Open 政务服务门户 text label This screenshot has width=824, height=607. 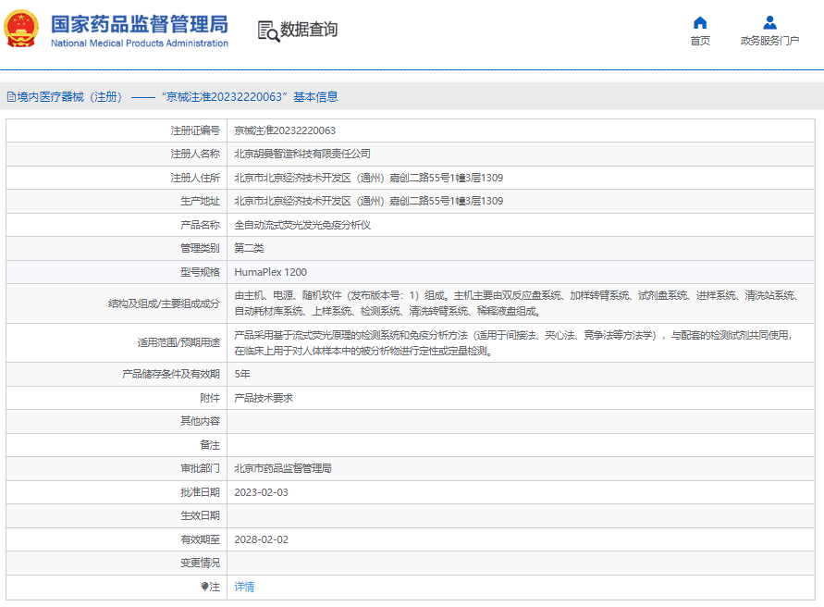pyautogui.click(x=769, y=41)
